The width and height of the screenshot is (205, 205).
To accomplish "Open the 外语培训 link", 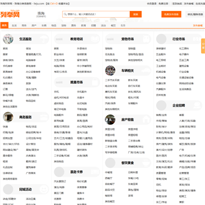I will [x=82, y=48].
